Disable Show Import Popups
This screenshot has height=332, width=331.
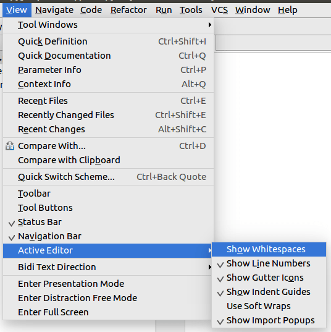[x=269, y=320]
